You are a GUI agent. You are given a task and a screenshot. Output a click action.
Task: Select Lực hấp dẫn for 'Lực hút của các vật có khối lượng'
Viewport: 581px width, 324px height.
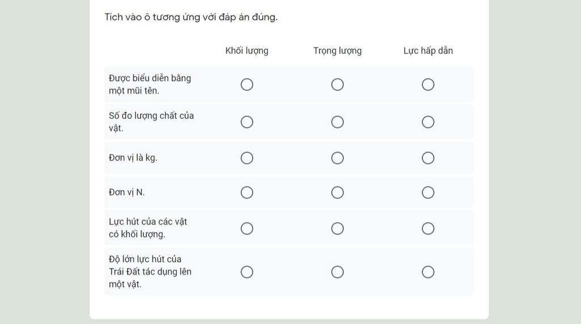[428, 229]
